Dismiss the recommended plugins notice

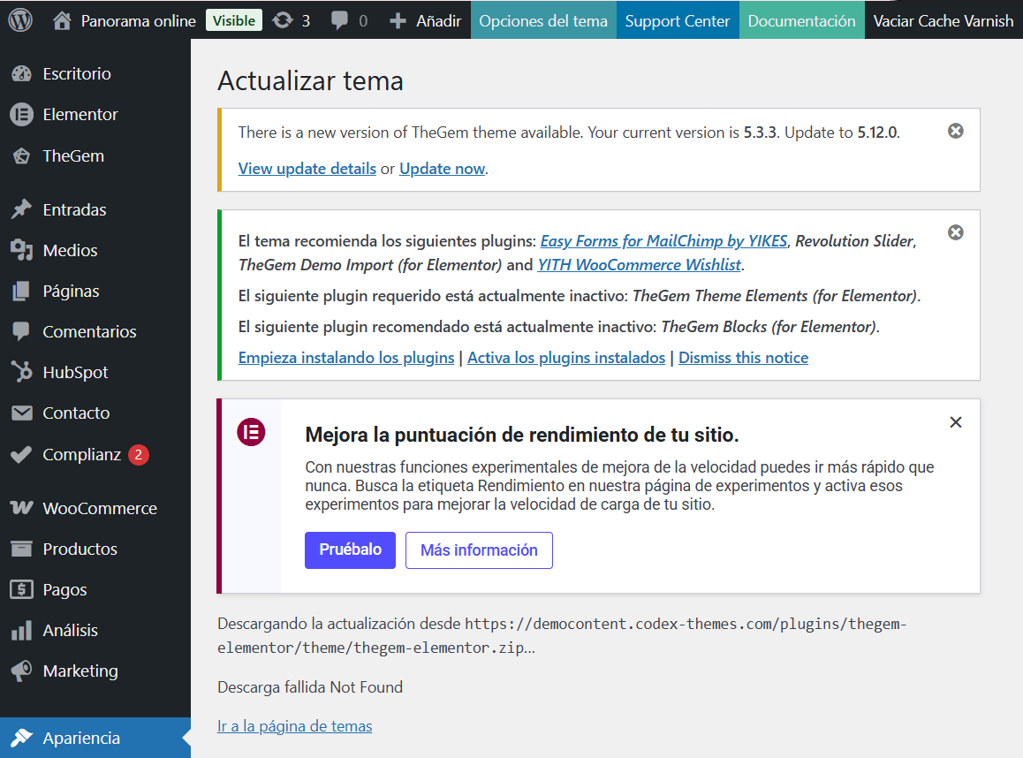(x=955, y=232)
